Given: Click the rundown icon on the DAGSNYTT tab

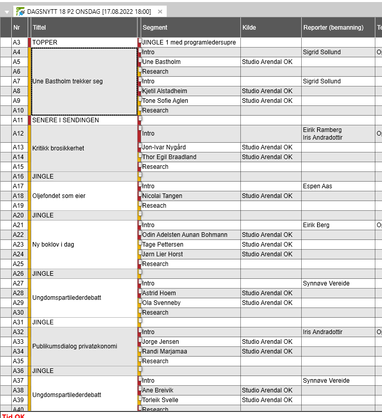Looking at the screenshot, I should (20, 11).
